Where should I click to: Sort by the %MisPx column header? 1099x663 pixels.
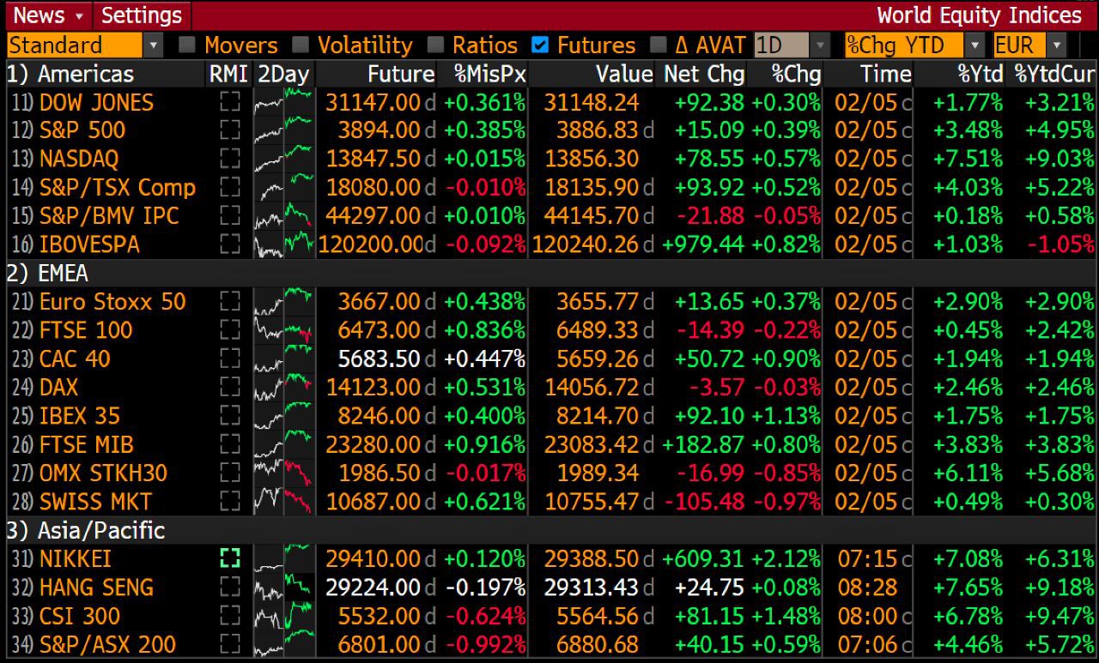(x=489, y=74)
